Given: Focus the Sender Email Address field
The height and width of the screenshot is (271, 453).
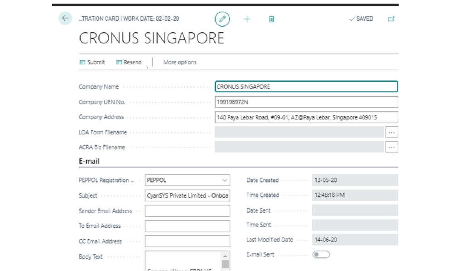Looking at the screenshot, I should tap(188, 211).
